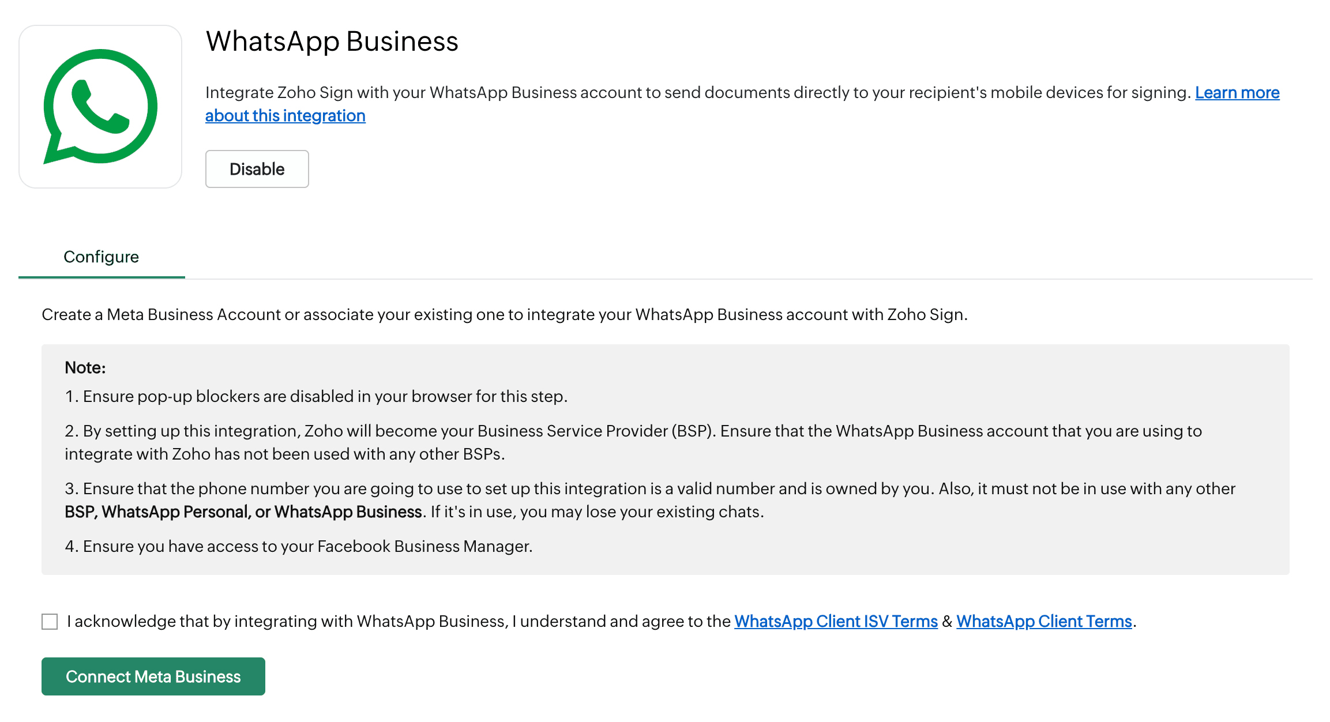Image resolution: width=1330 pixels, height=722 pixels.
Task: Open the 'Learn more' link
Action: coord(1237,93)
